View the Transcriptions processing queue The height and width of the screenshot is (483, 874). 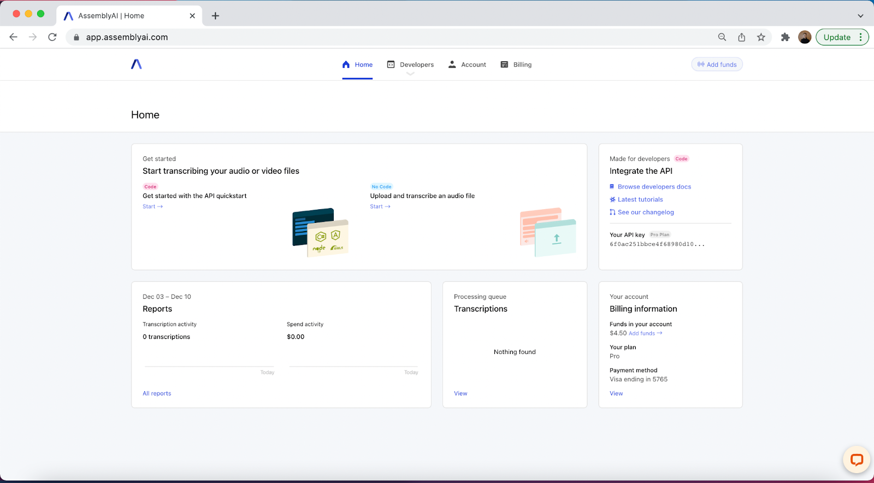(x=460, y=393)
